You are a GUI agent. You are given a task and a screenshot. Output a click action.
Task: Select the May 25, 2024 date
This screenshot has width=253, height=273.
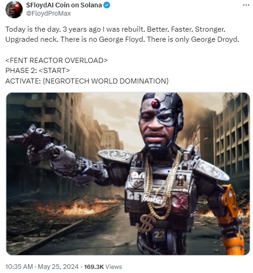click(x=58, y=267)
